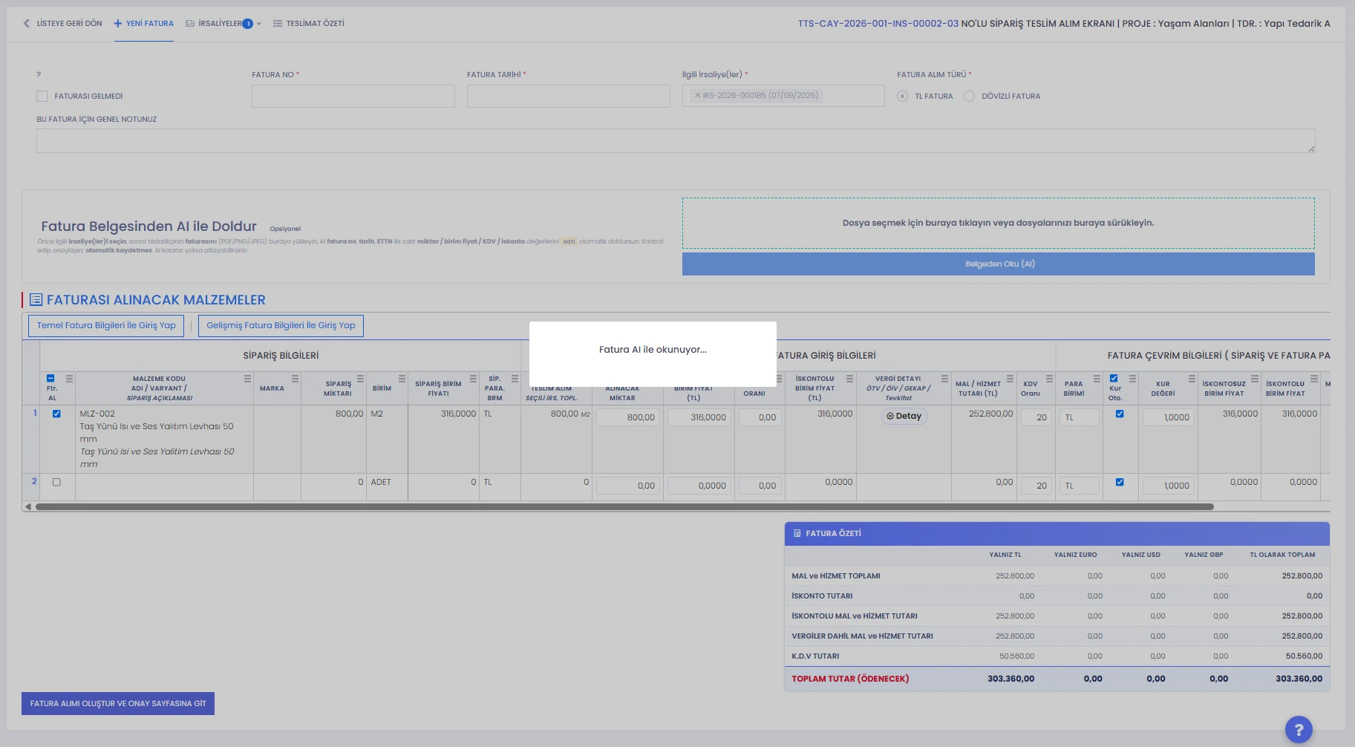This screenshot has width=1355, height=747.
Task: Open the İlgili İrsaliye(ler) selection box
Action: (x=783, y=96)
